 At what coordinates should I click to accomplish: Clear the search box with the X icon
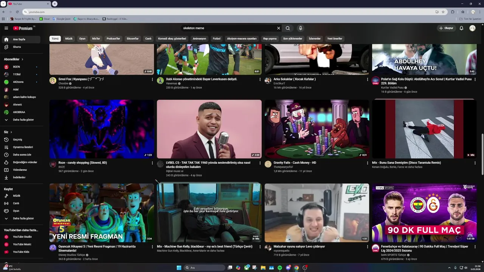(279, 28)
